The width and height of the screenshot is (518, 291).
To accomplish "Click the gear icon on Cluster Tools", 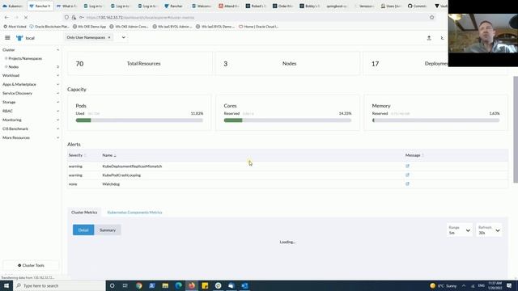I will (x=19, y=265).
